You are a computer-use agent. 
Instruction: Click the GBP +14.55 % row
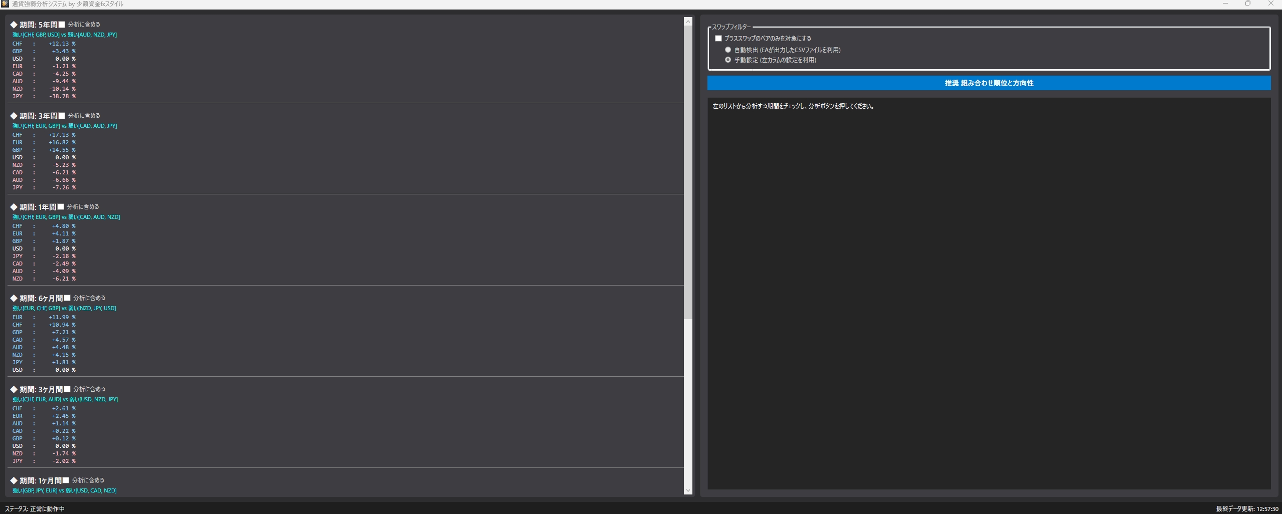click(x=44, y=150)
